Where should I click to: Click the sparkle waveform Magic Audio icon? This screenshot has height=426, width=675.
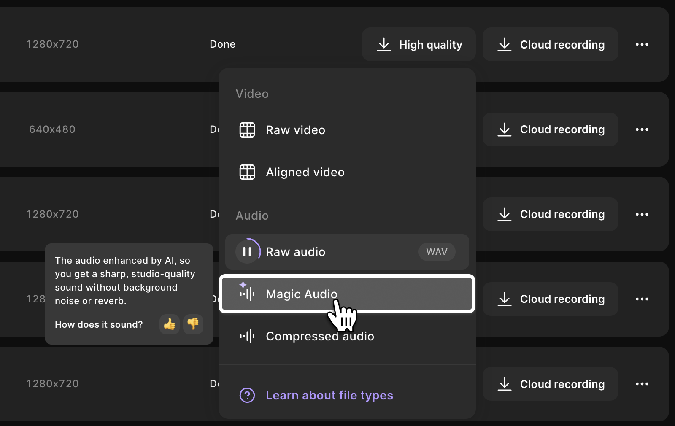(247, 292)
